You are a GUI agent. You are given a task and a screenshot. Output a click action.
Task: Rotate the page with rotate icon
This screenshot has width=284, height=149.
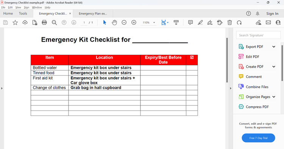click(239, 22)
